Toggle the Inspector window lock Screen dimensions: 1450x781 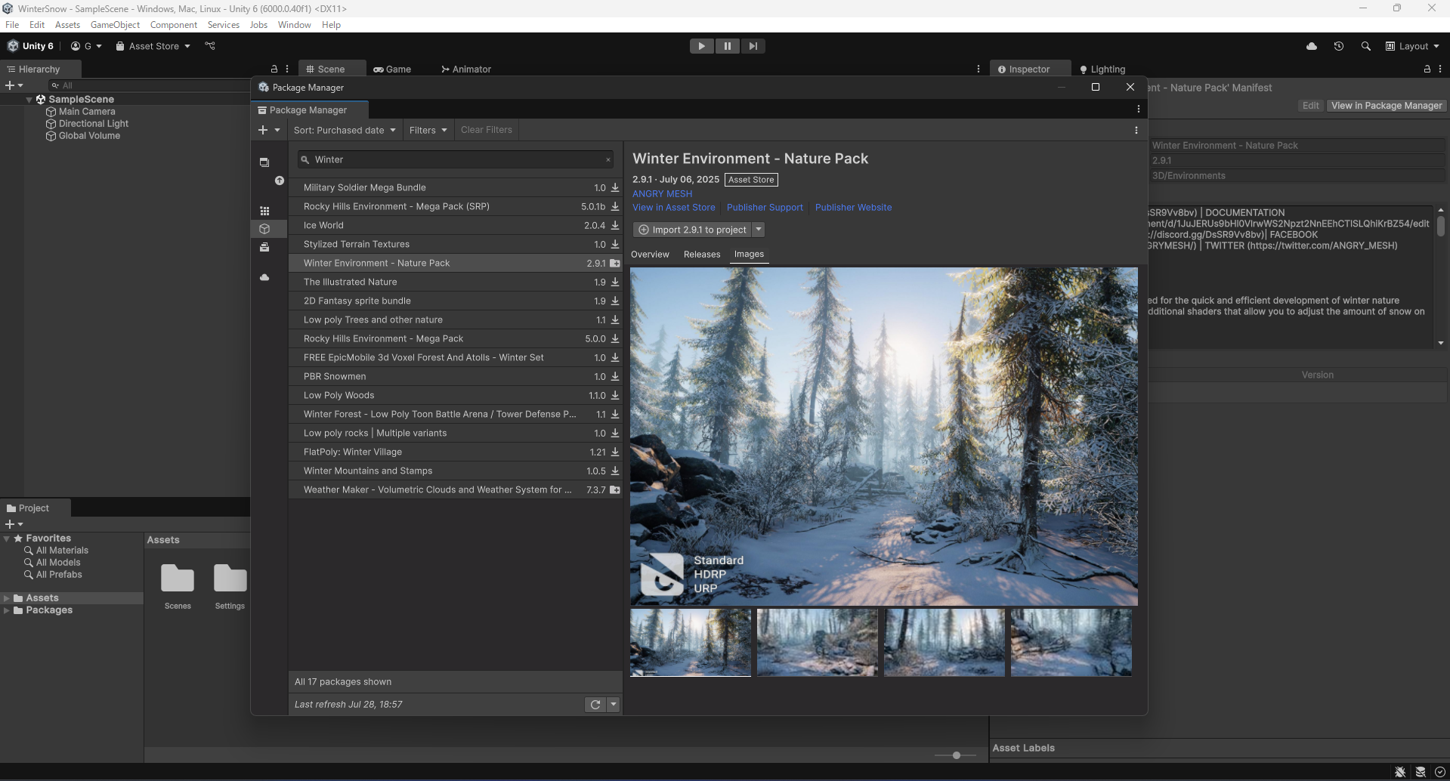(1427, 69)
